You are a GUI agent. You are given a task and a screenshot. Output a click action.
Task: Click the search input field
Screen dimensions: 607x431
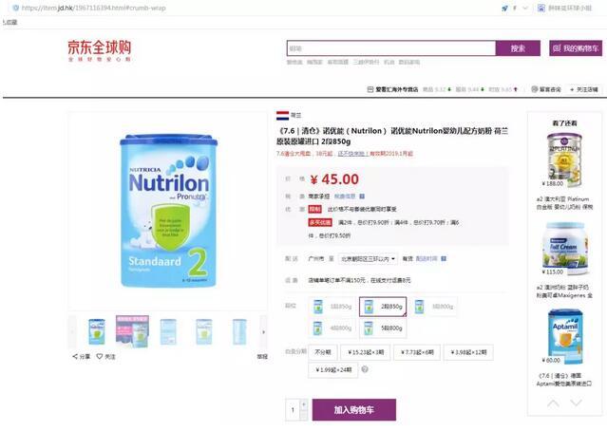coord(391,48)
